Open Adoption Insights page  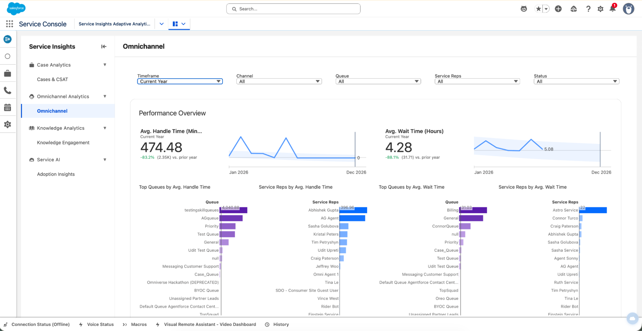coord(56,174)
